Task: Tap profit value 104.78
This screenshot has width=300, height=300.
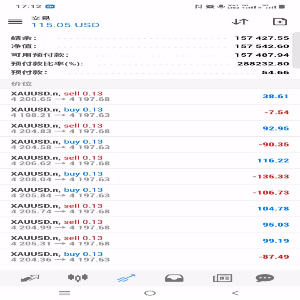Action: pos(273,209)
